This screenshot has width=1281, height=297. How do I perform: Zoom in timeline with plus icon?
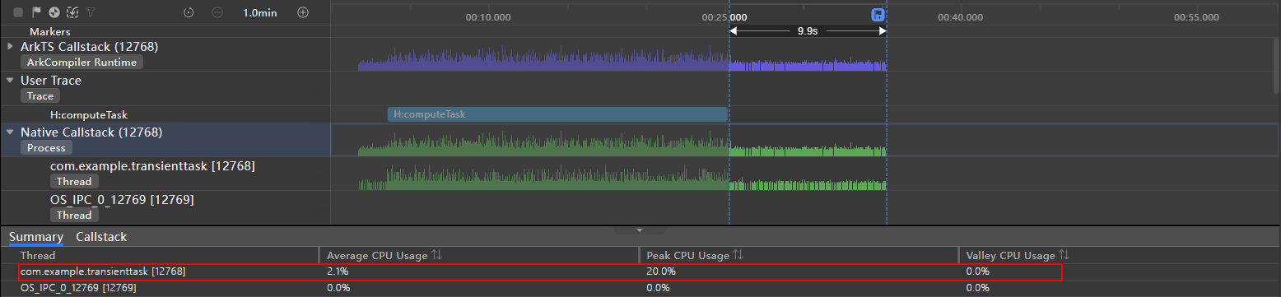303,12
